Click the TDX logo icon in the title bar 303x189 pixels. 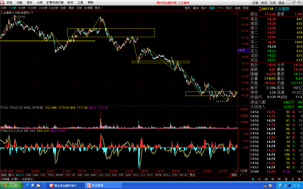pos(2,2)
